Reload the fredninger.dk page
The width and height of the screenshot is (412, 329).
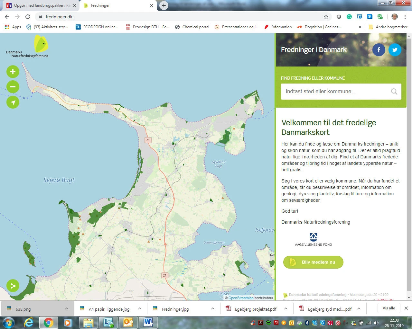click(28, 17)
